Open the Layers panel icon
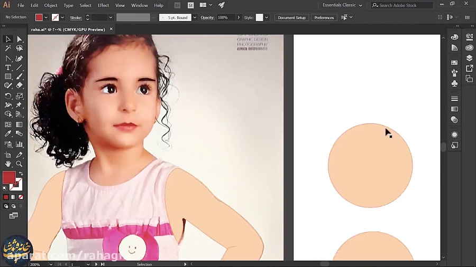476x267 pixels. [469, 58]
